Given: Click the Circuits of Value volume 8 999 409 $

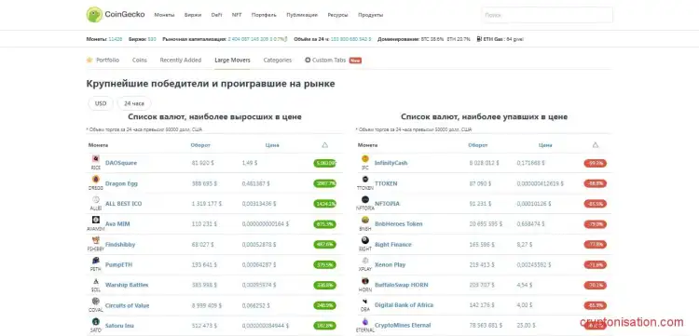Looking at the screenshot, I should pyautogui.click(x=206, y=305).
